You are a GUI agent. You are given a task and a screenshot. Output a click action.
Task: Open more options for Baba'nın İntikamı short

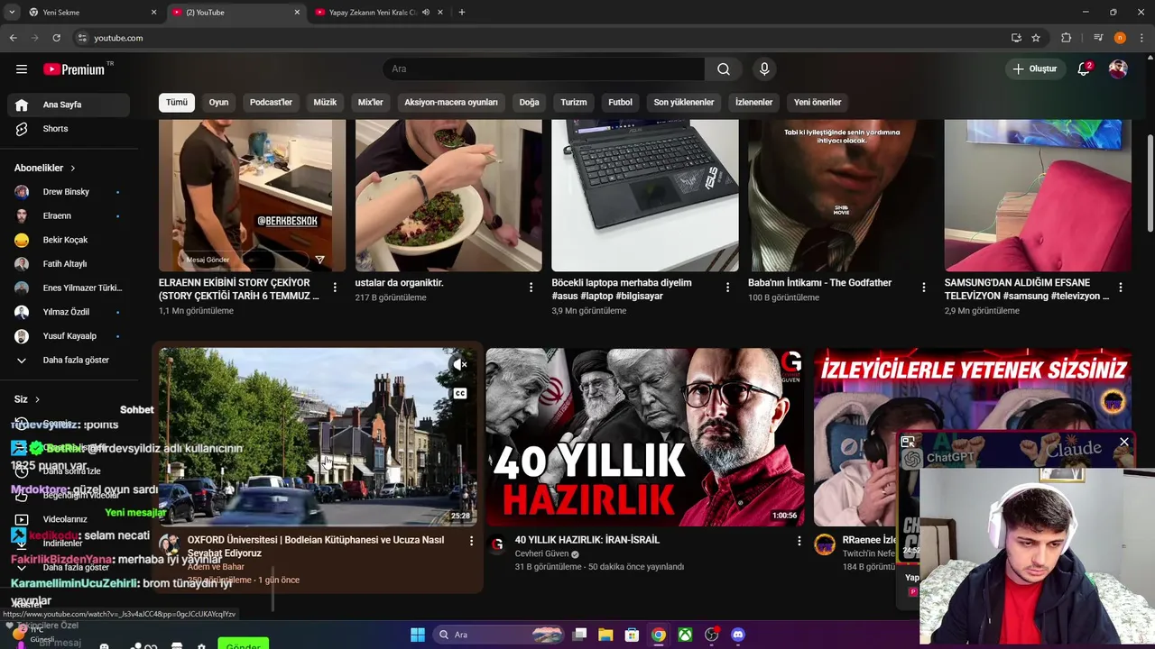point(924,288)
